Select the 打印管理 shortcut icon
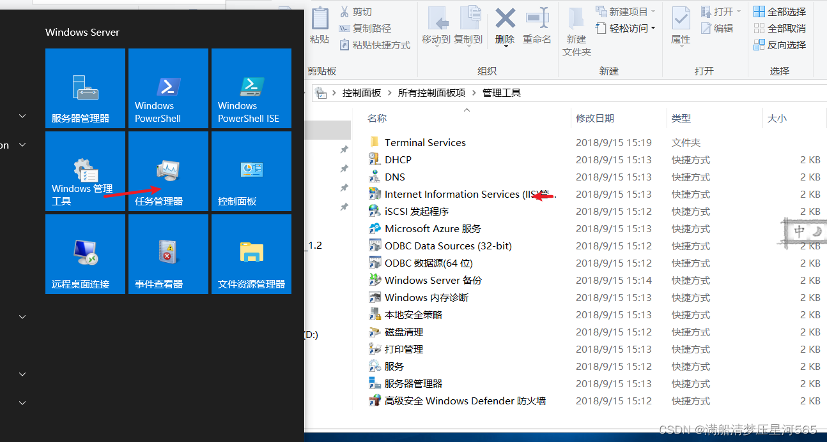This screenshot has height=442, width=827. point(375,349)
